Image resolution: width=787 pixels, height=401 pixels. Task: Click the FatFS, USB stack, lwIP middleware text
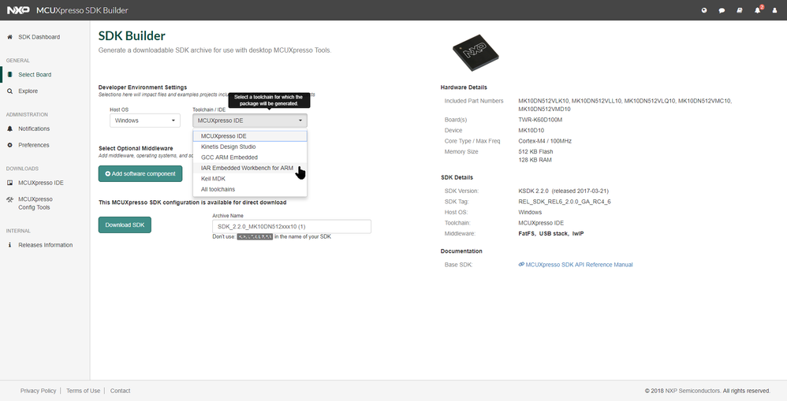click(x=551, y=233)
